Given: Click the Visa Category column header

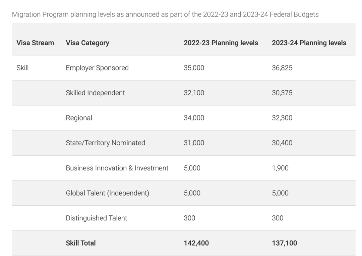Looking at the screenshot, I should click(x=87, y=43).
